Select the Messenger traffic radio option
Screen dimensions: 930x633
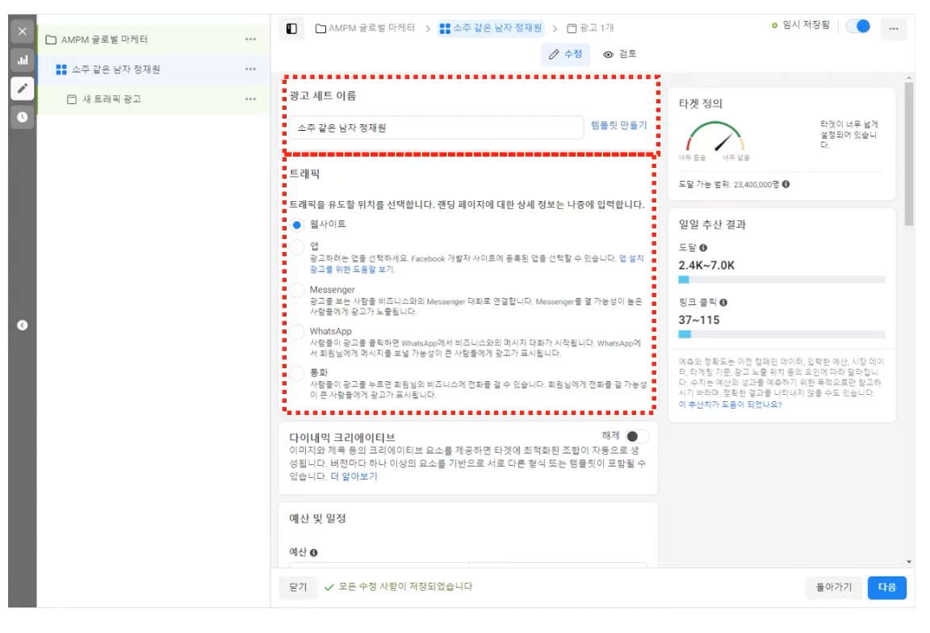[297, 290]
